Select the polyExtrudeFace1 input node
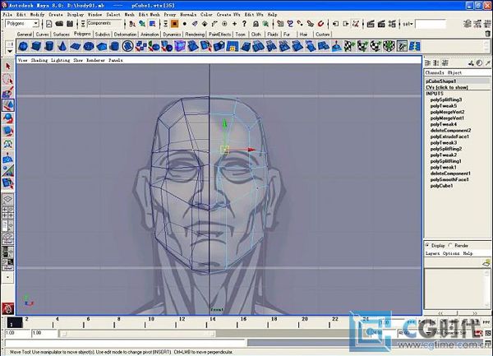 (x=449, y=136)
